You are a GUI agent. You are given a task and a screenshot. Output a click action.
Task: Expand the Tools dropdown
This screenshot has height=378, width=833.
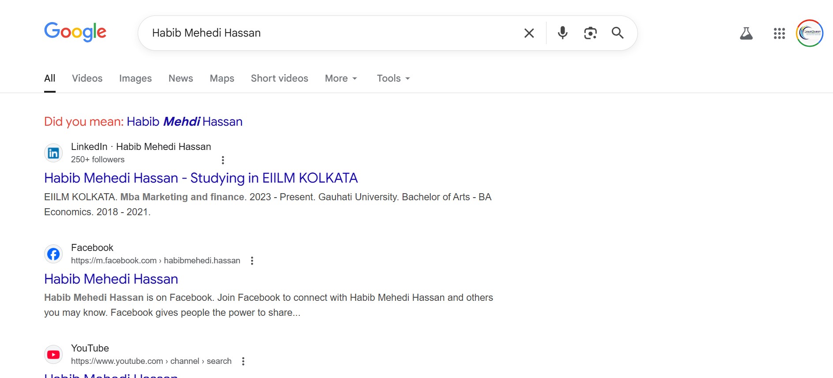coord(393,79)
